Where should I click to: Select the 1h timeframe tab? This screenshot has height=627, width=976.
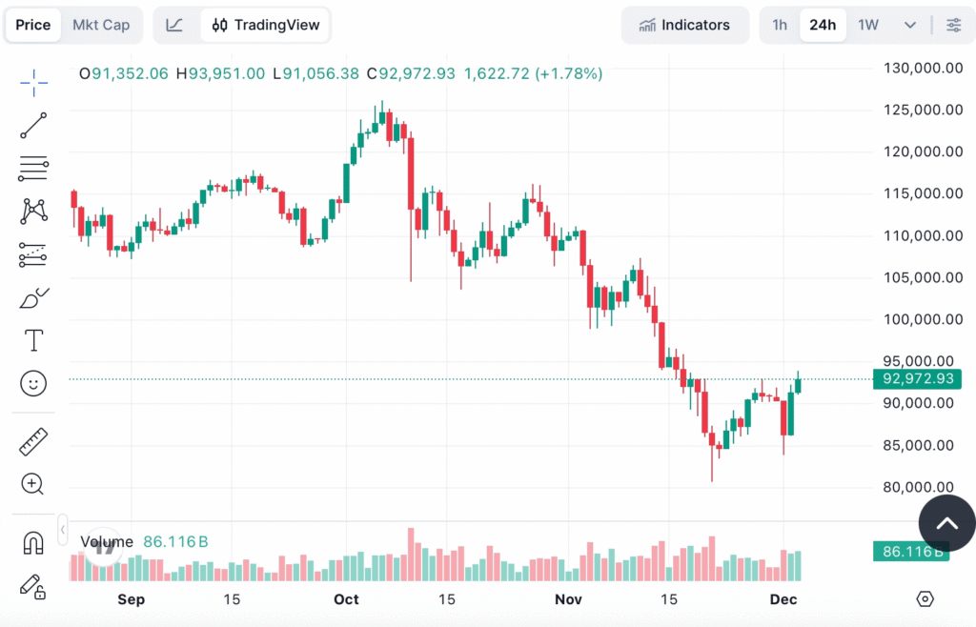coord(780,25)
